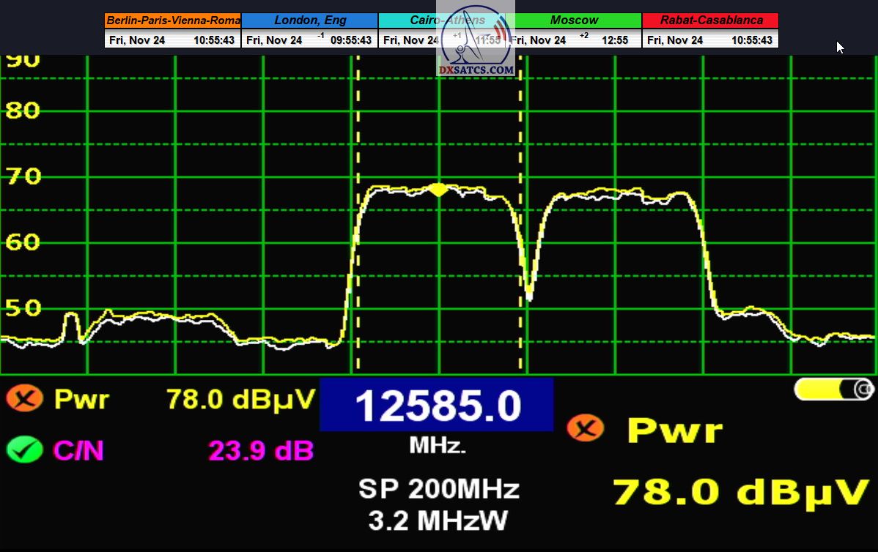Click the SP 200MHz span setting

coord(438,489)
